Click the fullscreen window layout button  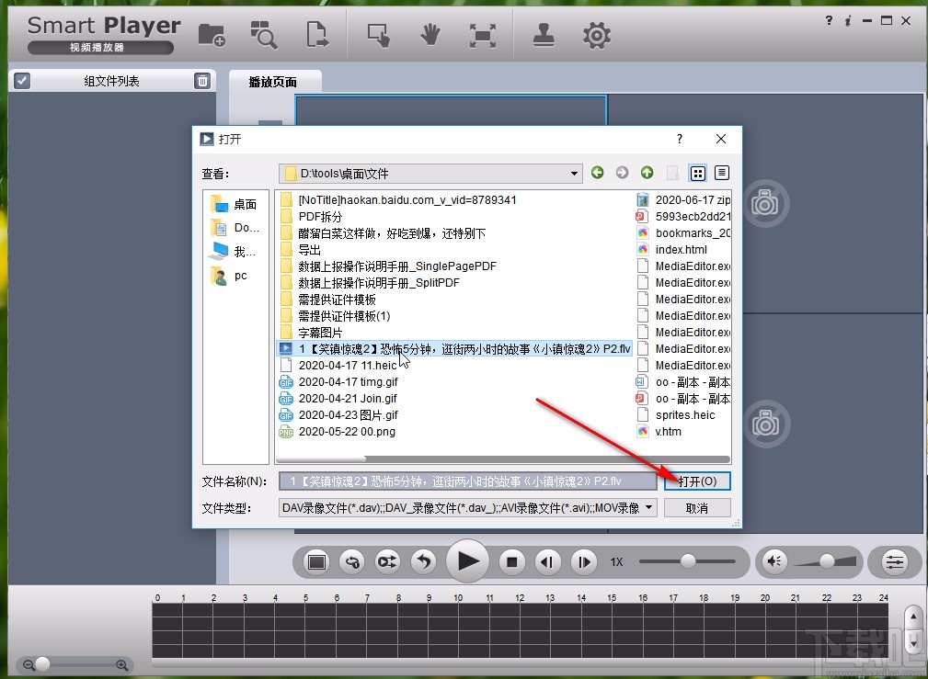(x=316, y=562)
